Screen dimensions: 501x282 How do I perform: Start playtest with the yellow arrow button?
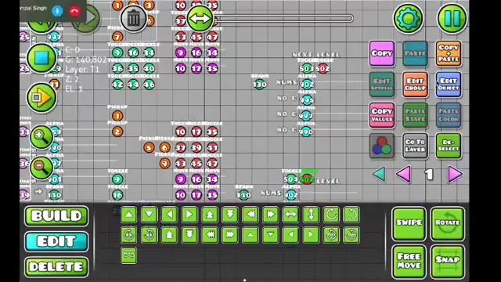[41, 97]
